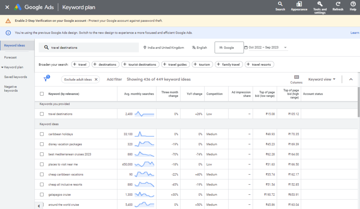Click the calendar icon beside date range
Screen dimensions: 360x209
246,47
